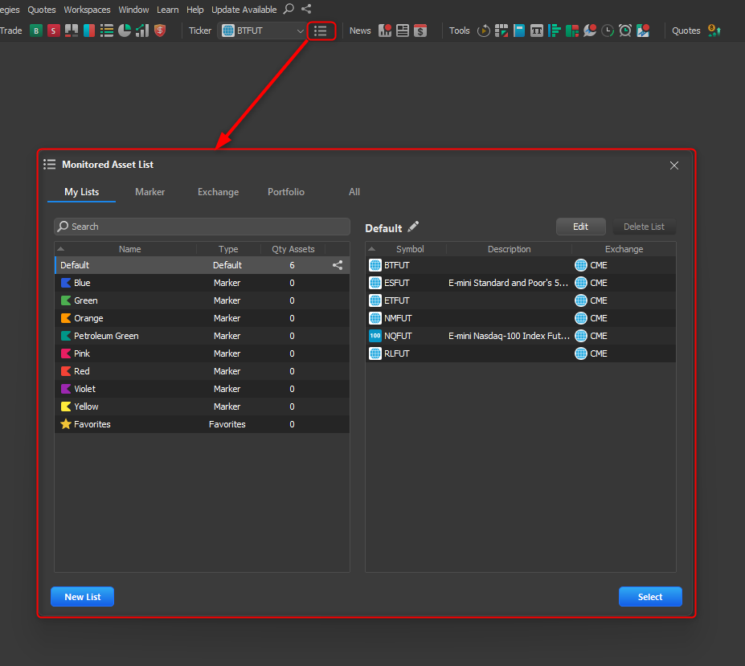Open the green-yellow list icon in Trade group
This screenshot has height=666, width=745.
pyautogui.click(x=106, y=31)
